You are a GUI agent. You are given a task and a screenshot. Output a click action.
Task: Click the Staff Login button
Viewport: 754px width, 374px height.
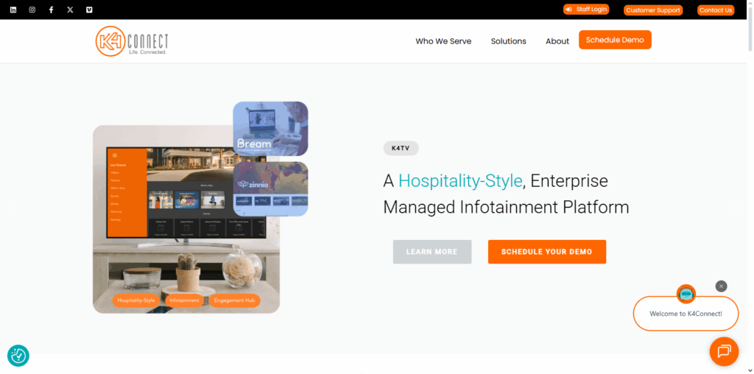tap(585, 9)
